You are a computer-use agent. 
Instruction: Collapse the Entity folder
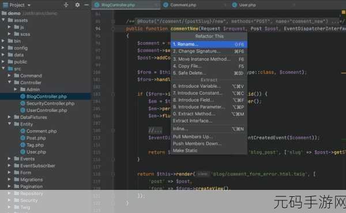pos(9,124)
